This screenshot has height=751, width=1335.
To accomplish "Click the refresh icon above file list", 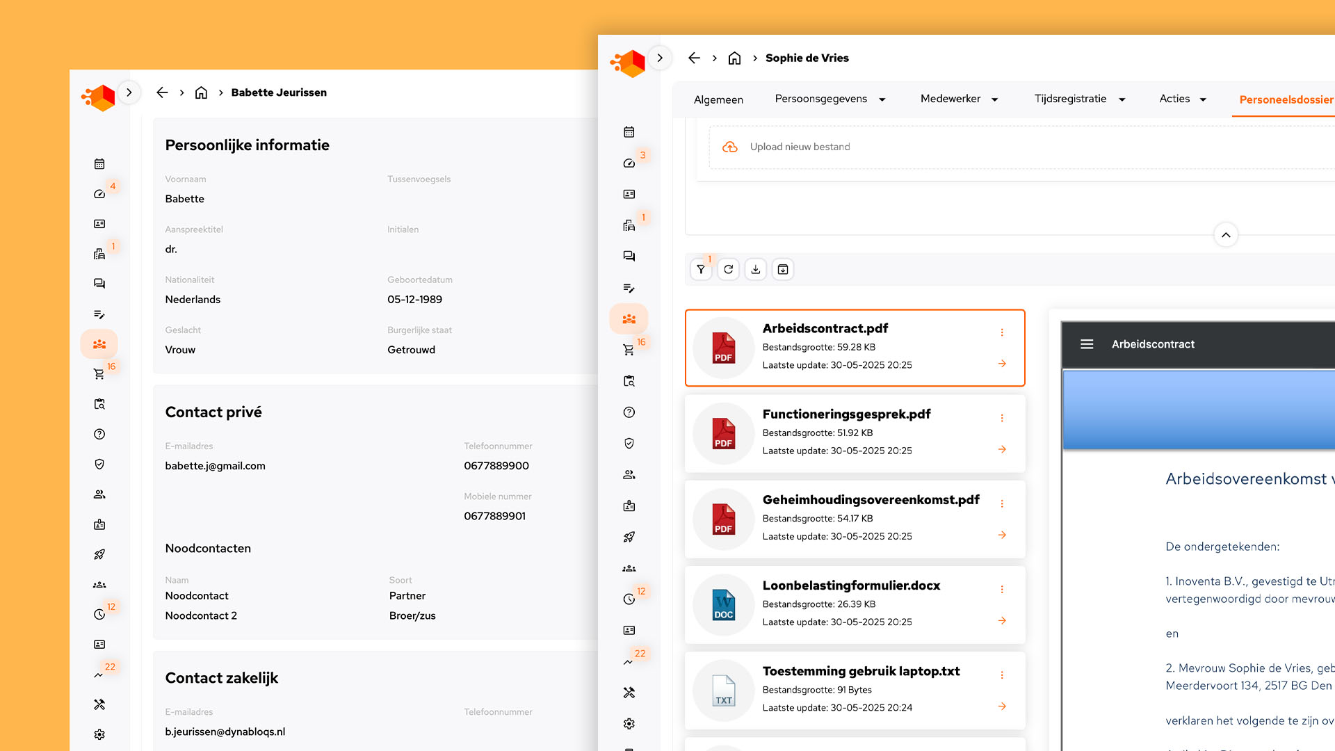I will (x=728, y=270).
